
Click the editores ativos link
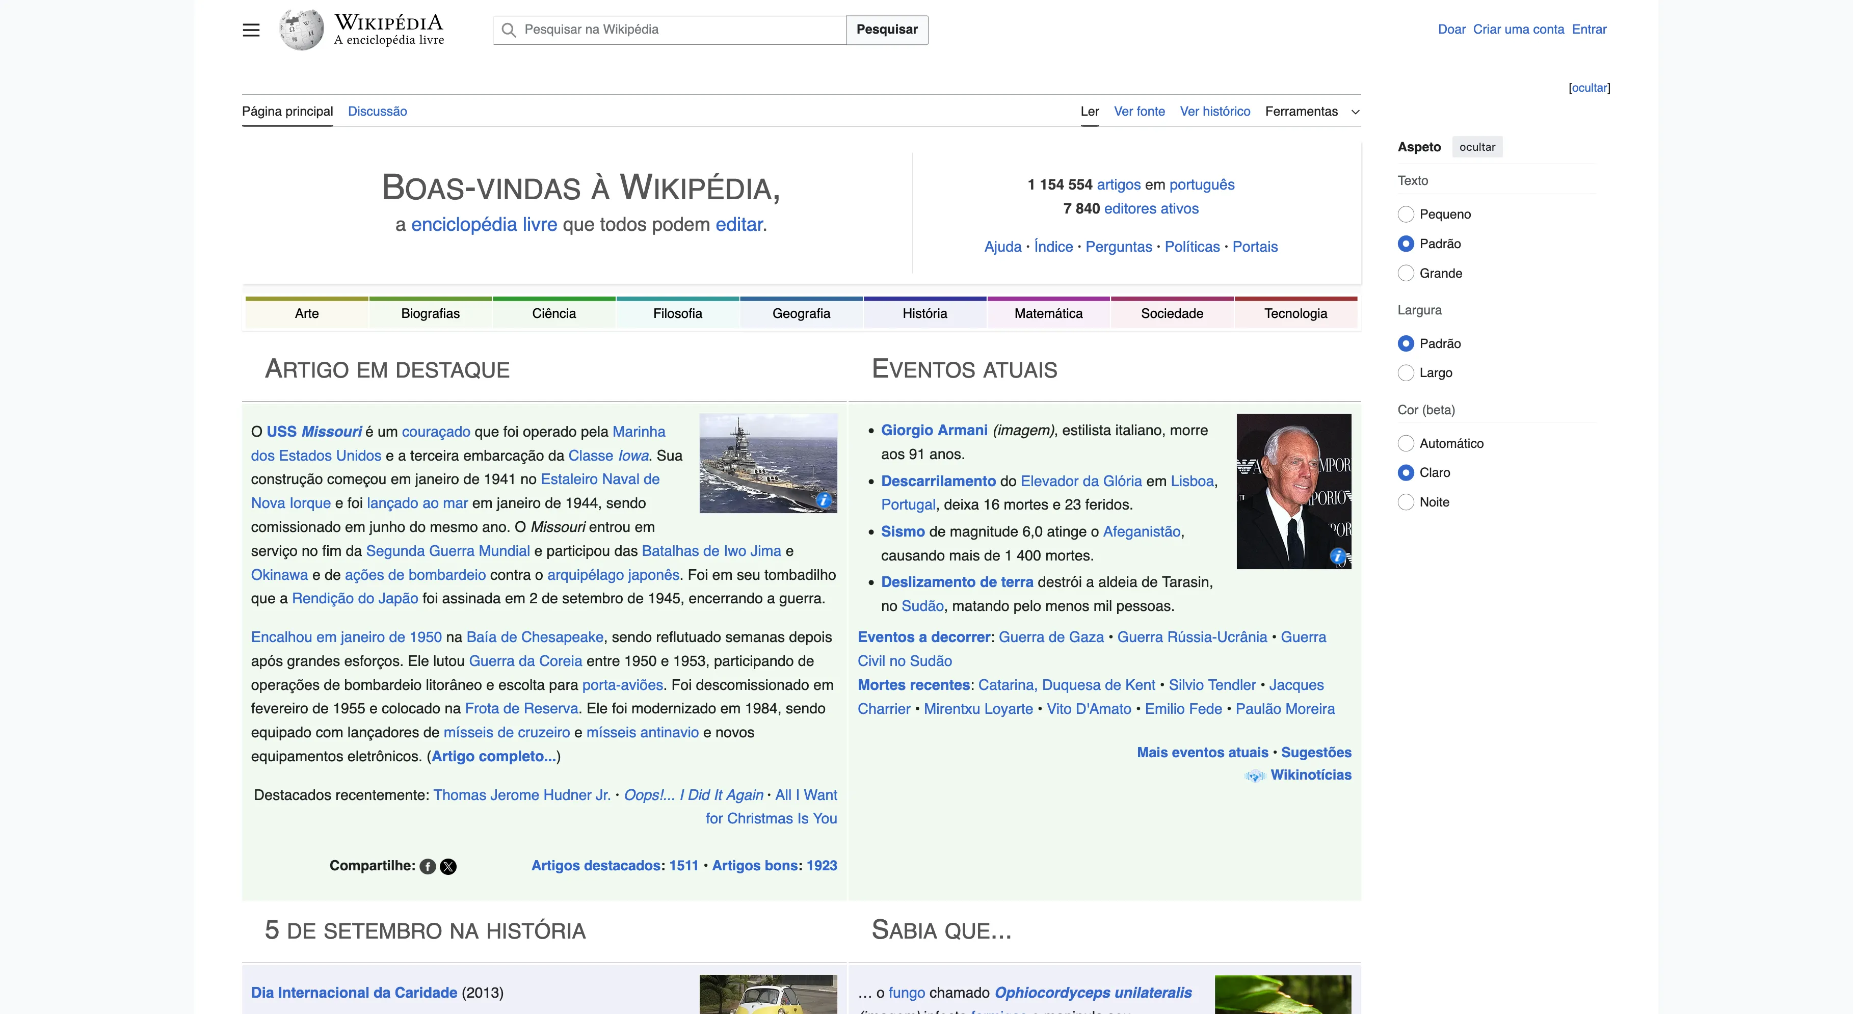point(1151,208)
